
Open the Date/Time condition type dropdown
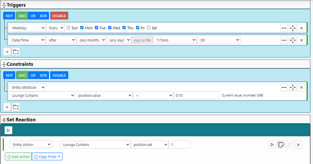coord(27,40)
